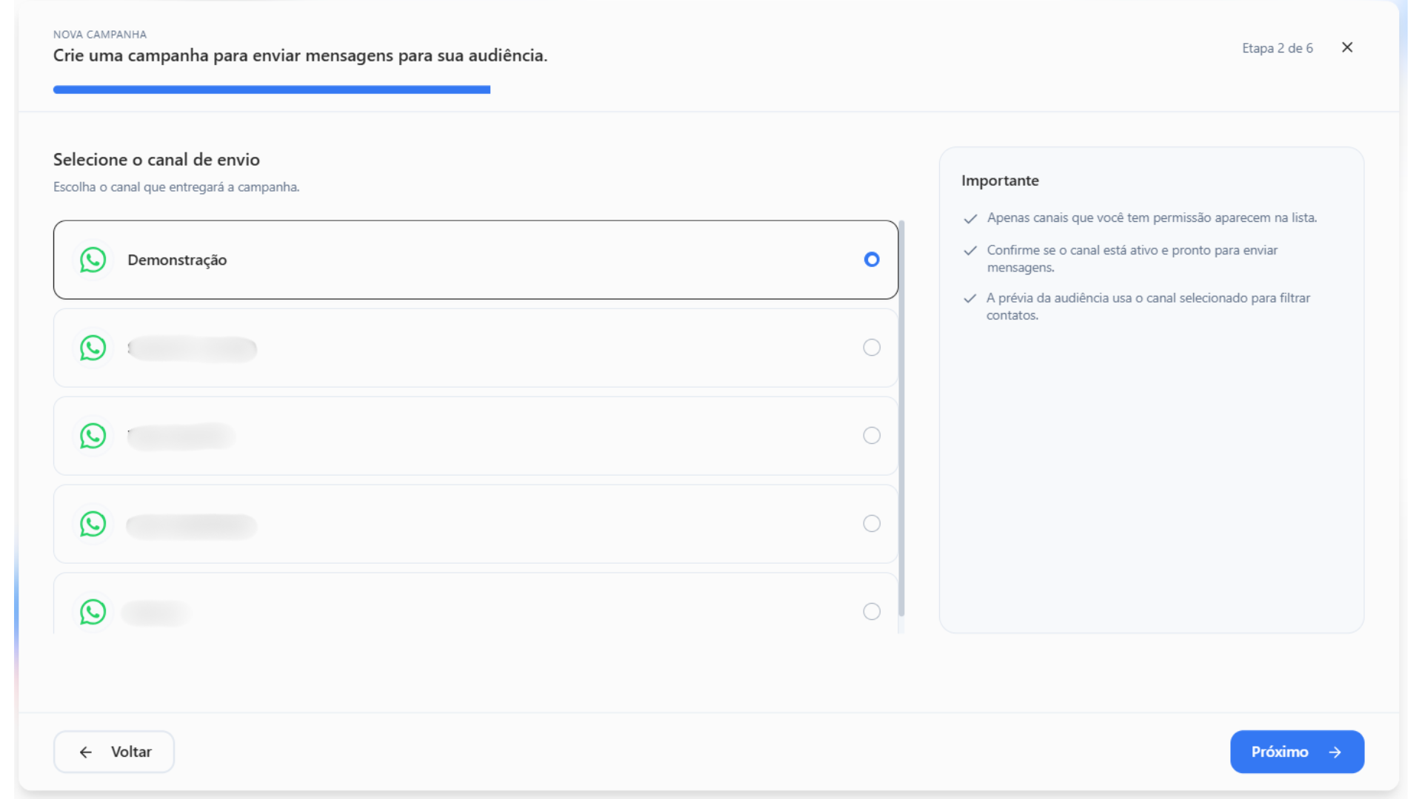The image size is (1422, 799).
Task: Go back with the Voltar button
Action: point(114,752)
